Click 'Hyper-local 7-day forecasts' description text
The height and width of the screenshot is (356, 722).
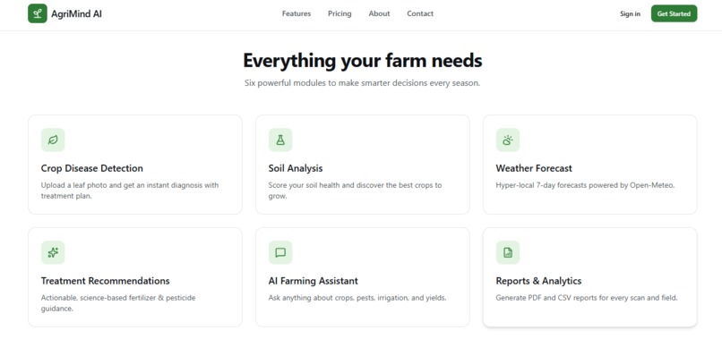(585, 185)
